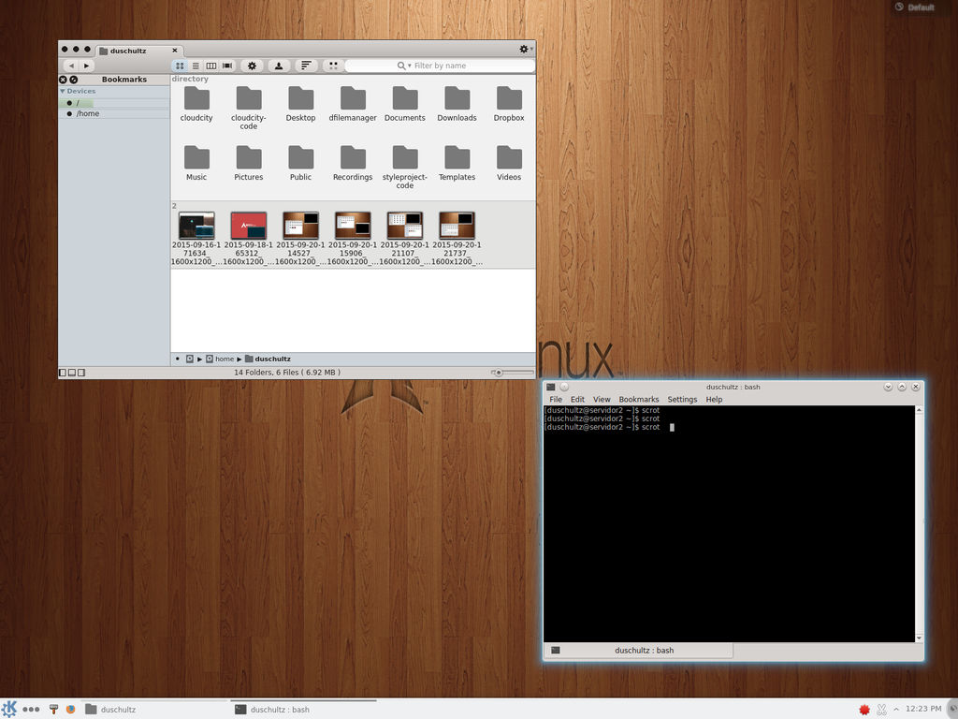This screenshot has width=958, height=719.
Task: Select the / root device
Action: pyautogui.click(x=114, y=103)
